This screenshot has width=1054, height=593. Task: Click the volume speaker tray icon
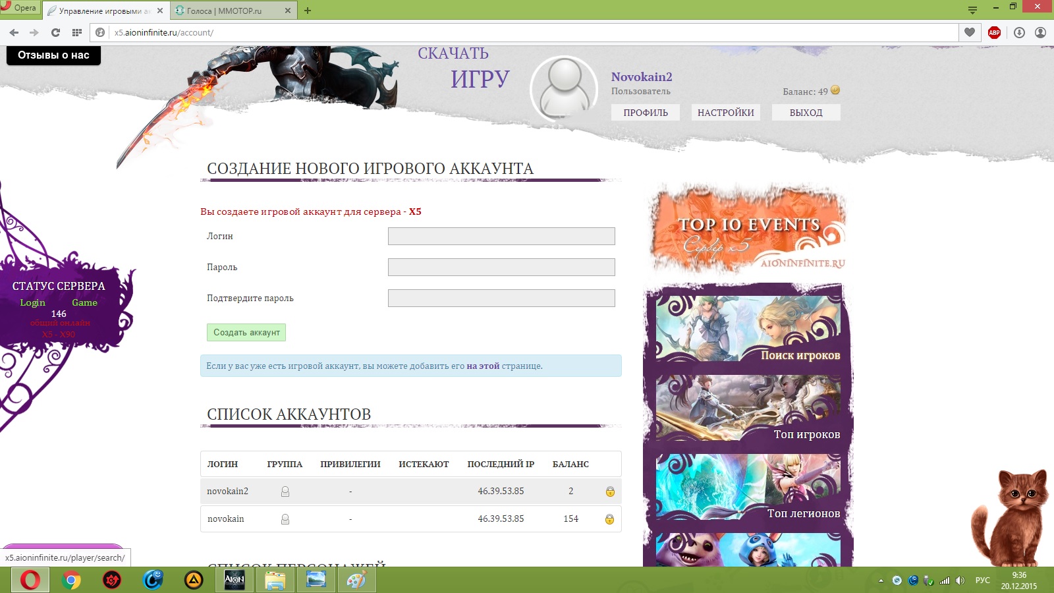[960, 580]
